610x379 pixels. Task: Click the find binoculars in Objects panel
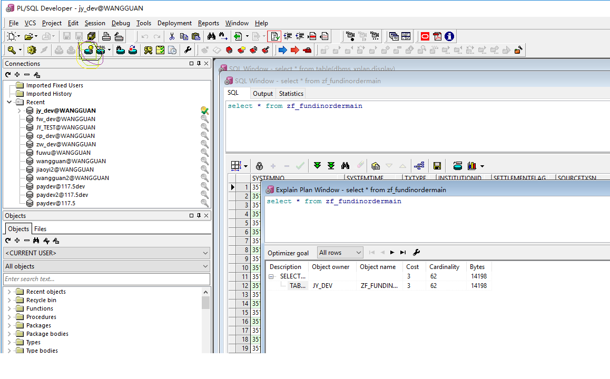pos(36,241)
